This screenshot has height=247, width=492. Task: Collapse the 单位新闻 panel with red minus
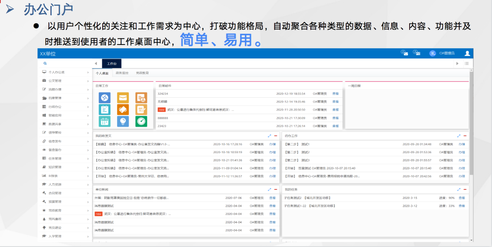[x=276, y=189]
